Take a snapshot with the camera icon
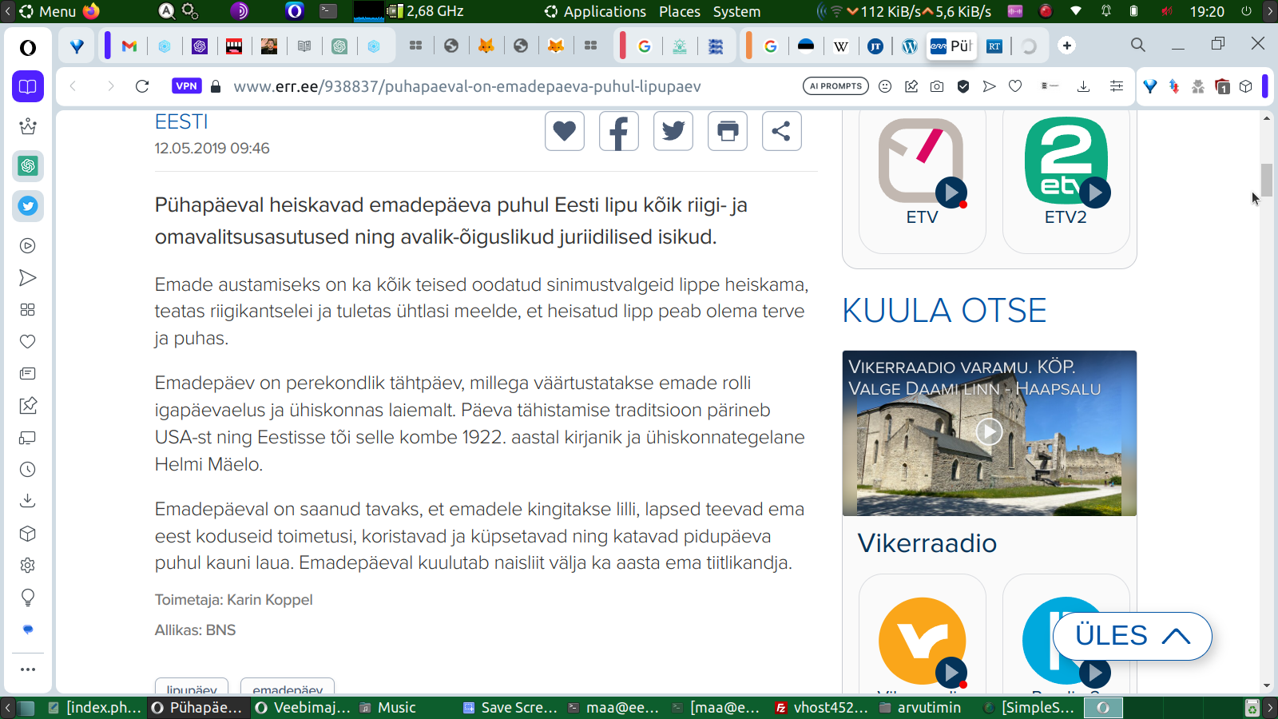Screen dimensions: 1278x719 [x=937, y=86]
